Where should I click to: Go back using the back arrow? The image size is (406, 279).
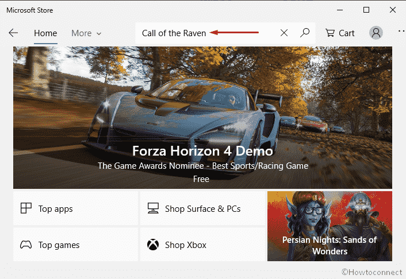[x=13, y=33]
